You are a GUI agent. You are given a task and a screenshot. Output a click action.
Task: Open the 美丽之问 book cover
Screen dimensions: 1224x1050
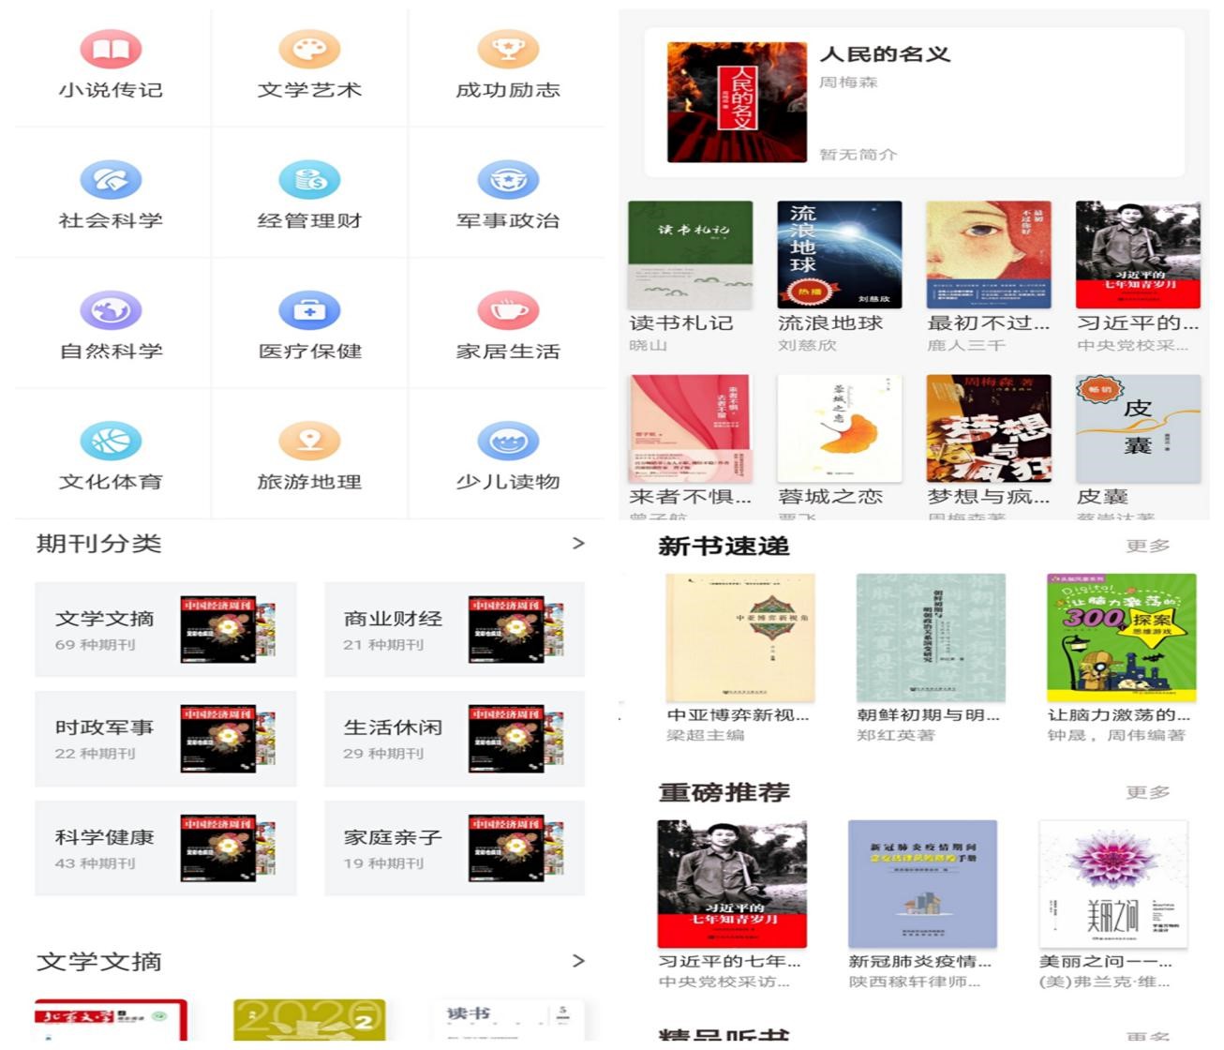pos(1112,884)
